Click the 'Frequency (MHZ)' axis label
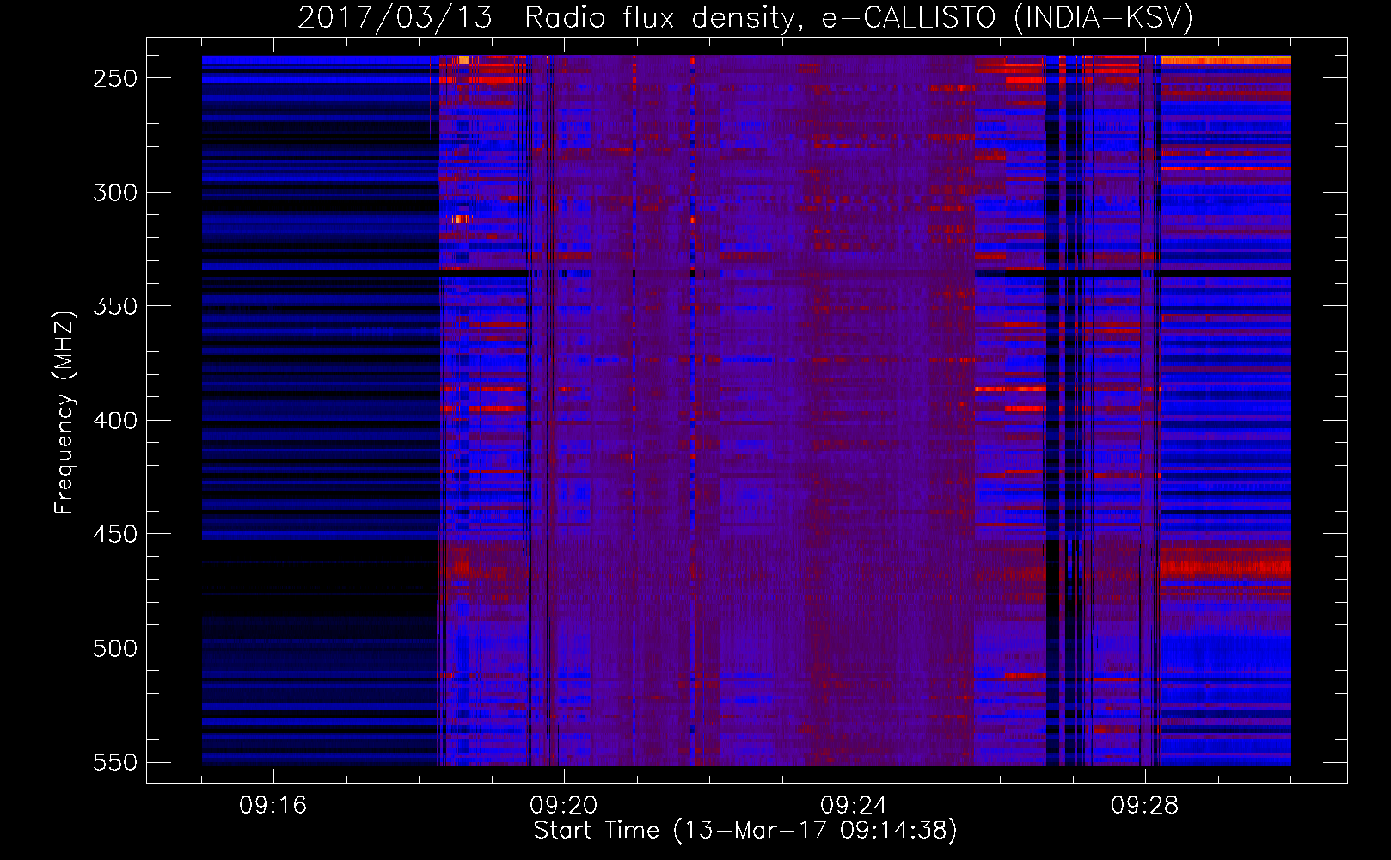The width and height of the screenshot is (1391, 860). click(x=64, y=412)
